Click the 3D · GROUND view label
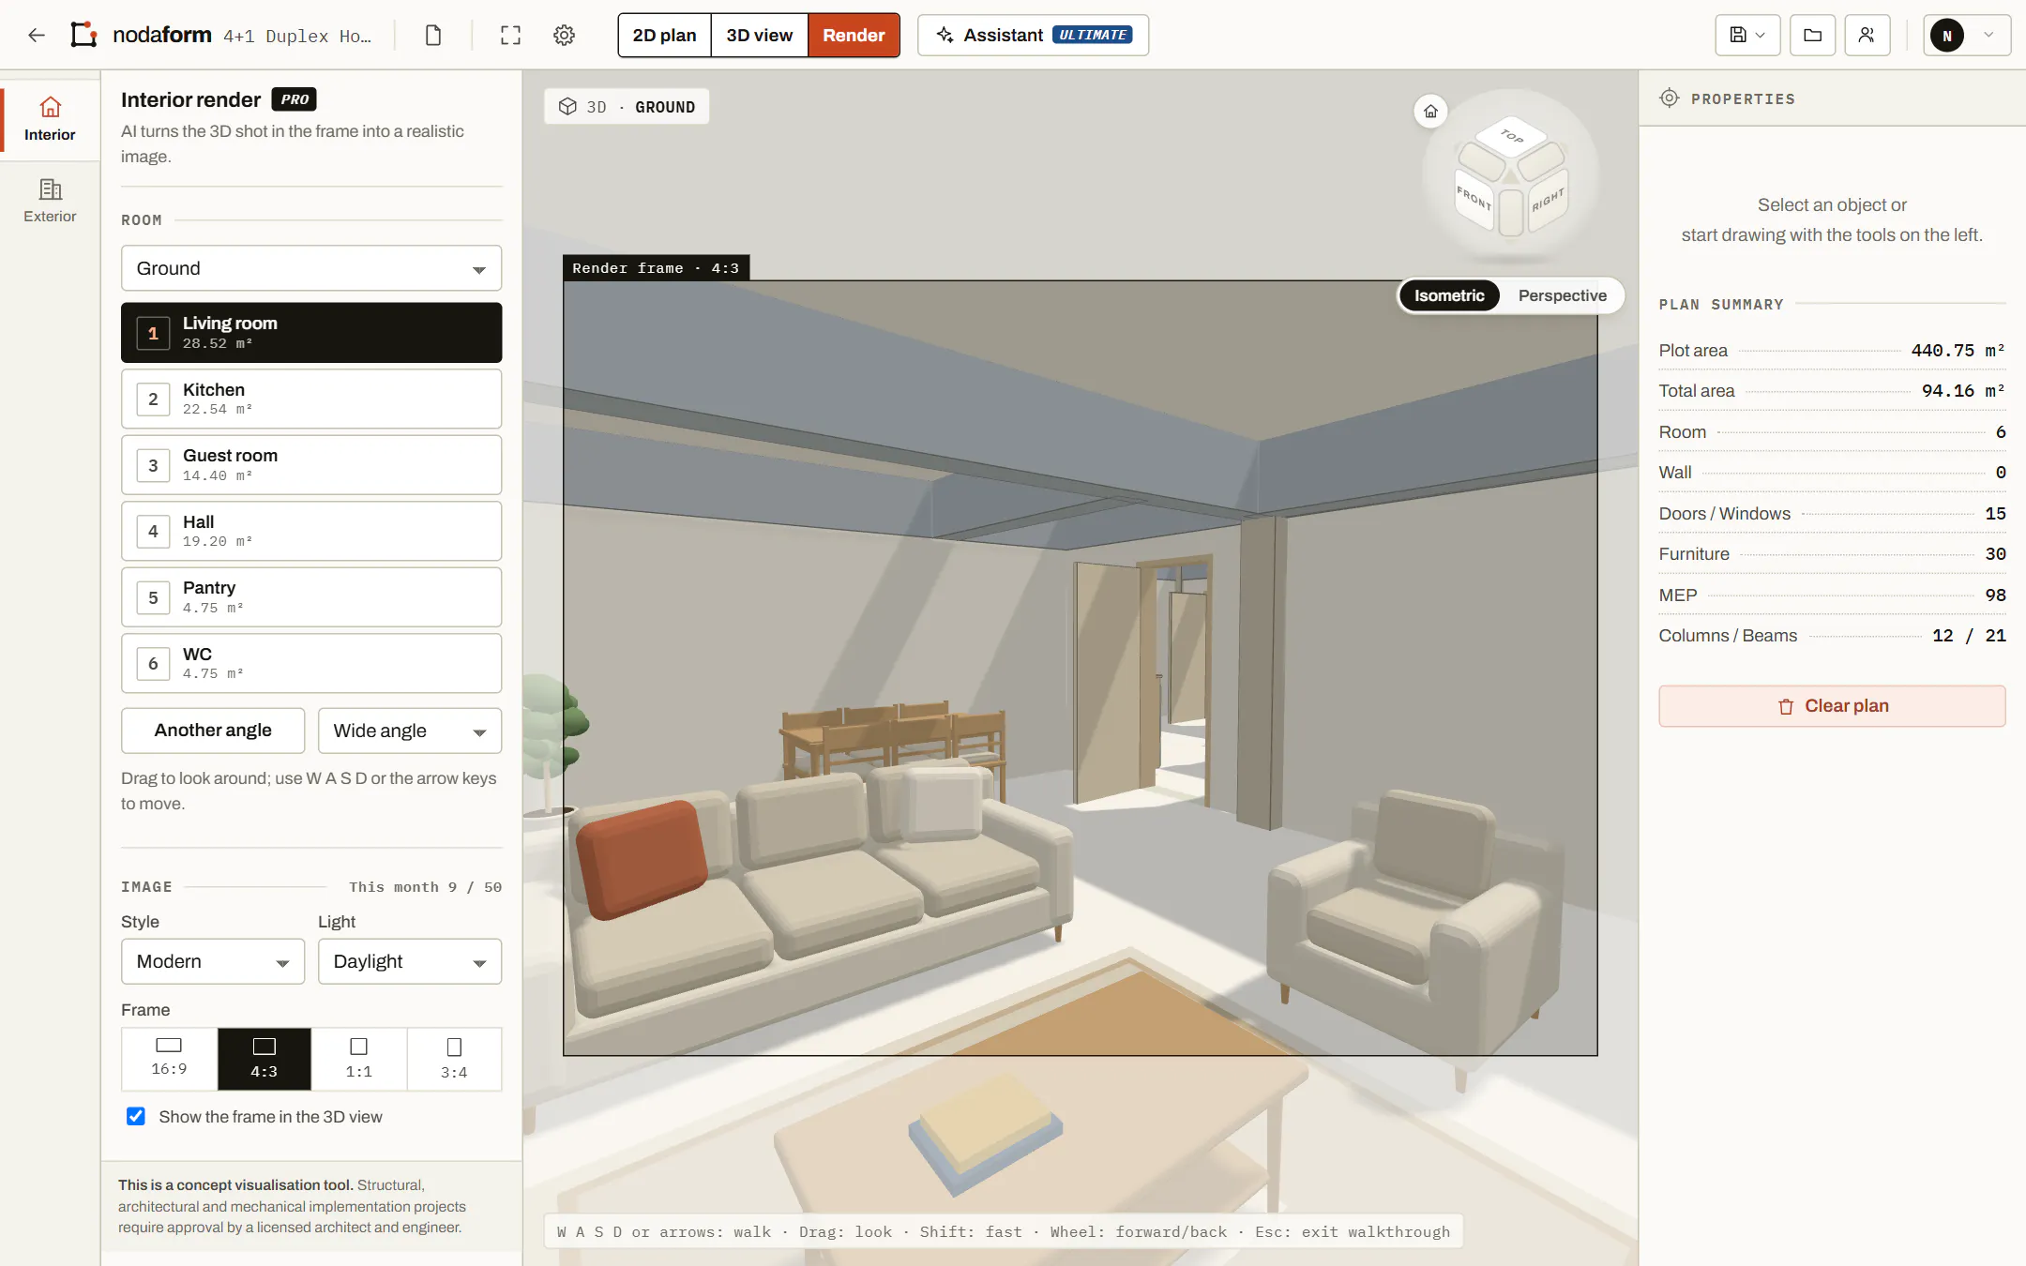 pos(627,107)
